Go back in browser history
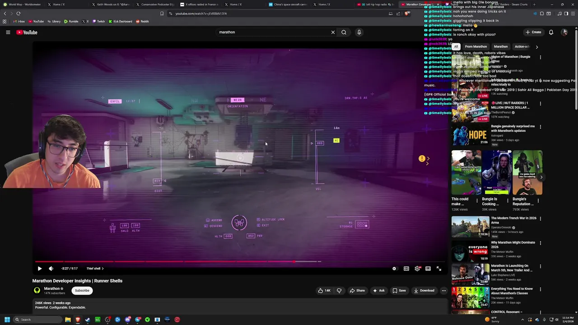Screen dimensions: 578x325 [x=5, y=14]
